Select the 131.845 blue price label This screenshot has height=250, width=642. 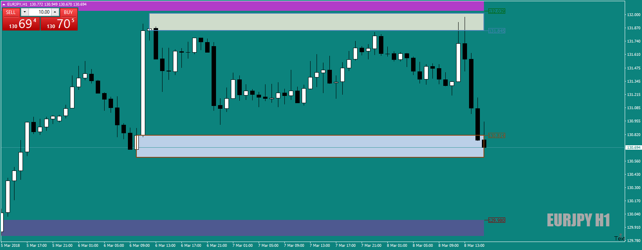tap(496, 31)
